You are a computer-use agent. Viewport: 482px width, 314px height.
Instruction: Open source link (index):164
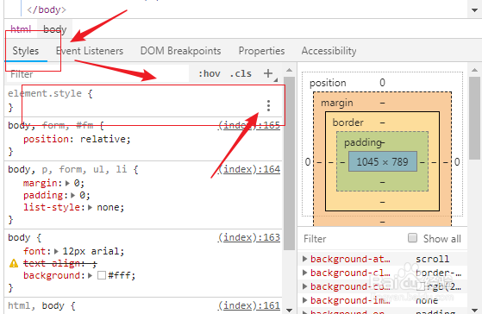click(x=249, y=169)
